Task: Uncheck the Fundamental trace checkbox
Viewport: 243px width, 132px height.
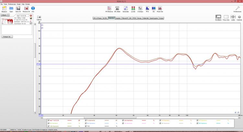Action: click(85, 120)
